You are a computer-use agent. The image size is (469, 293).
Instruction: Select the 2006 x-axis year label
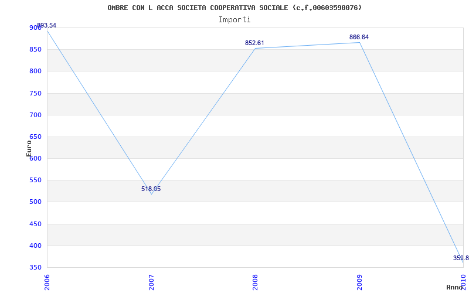(x=47, y=282)
